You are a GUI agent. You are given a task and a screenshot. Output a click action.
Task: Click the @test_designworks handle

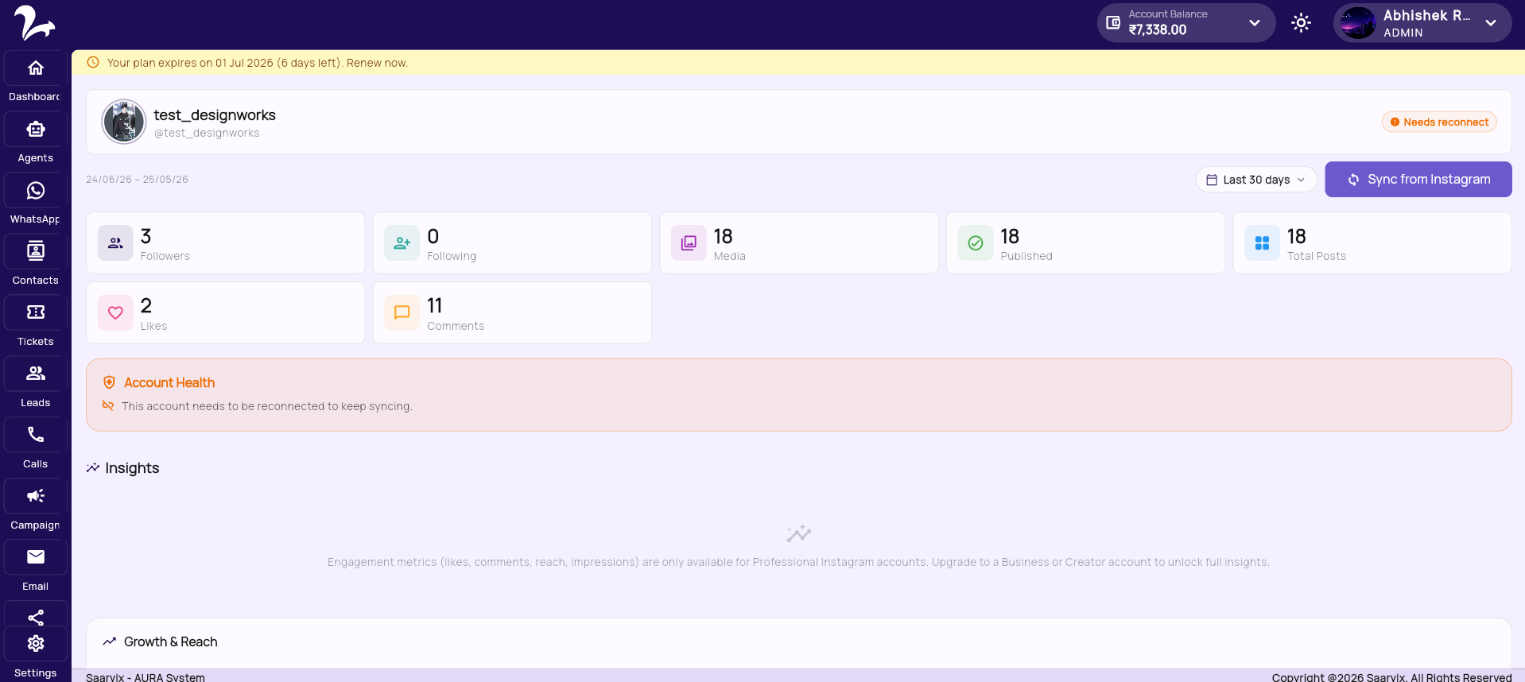[x=207, y=133]
